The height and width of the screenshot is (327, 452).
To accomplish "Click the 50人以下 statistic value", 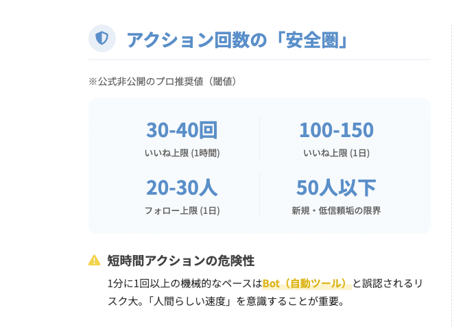I will tap(336, 187).
